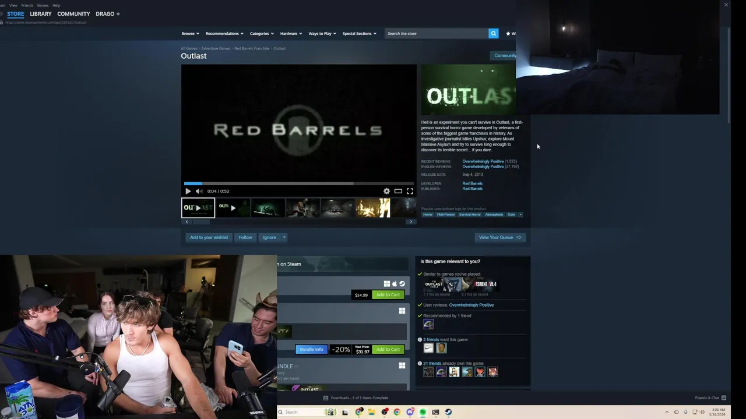
Task: Click the Outlast header capsule image
Action: (x=469, y=90)
